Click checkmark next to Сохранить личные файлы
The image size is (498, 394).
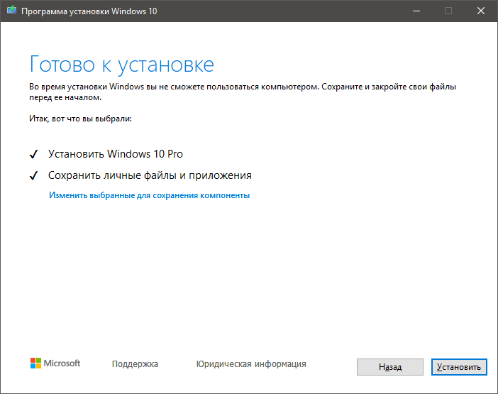(x=33, y=176)
